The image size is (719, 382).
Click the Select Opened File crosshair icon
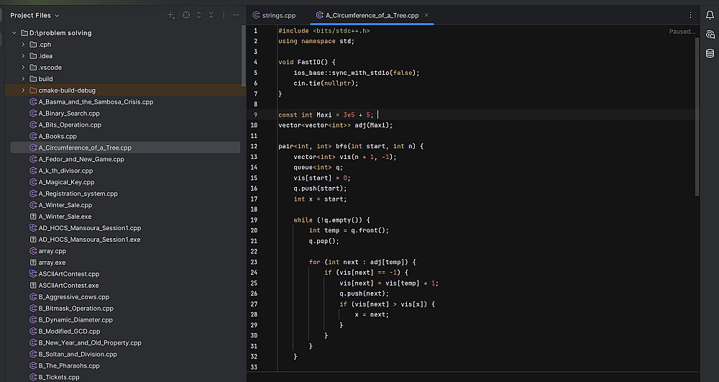tap(186, 15)
